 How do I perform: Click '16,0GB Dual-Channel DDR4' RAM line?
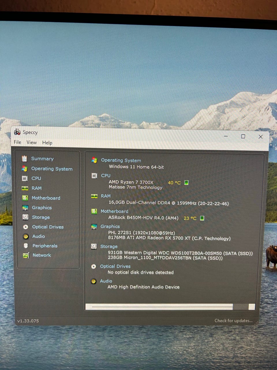pyautogui.click(x=169, y=203)
